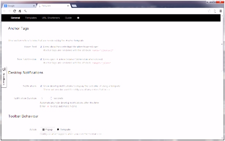Select the Popup toolbar action button
This screenshot has height=141, width=225.
click(x=47, y=130)
